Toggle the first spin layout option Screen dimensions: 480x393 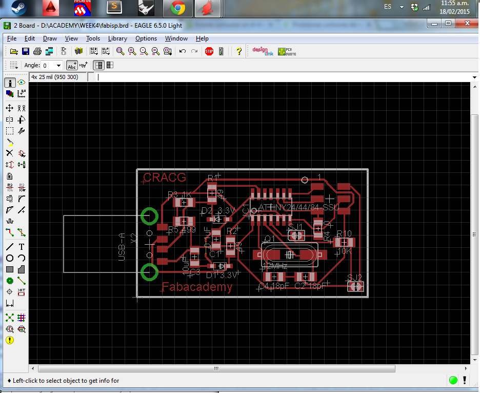(x=98, y=65)
